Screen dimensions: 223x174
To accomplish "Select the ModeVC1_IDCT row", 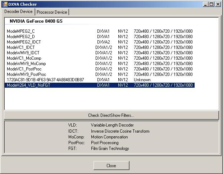I will coord(100,47).
